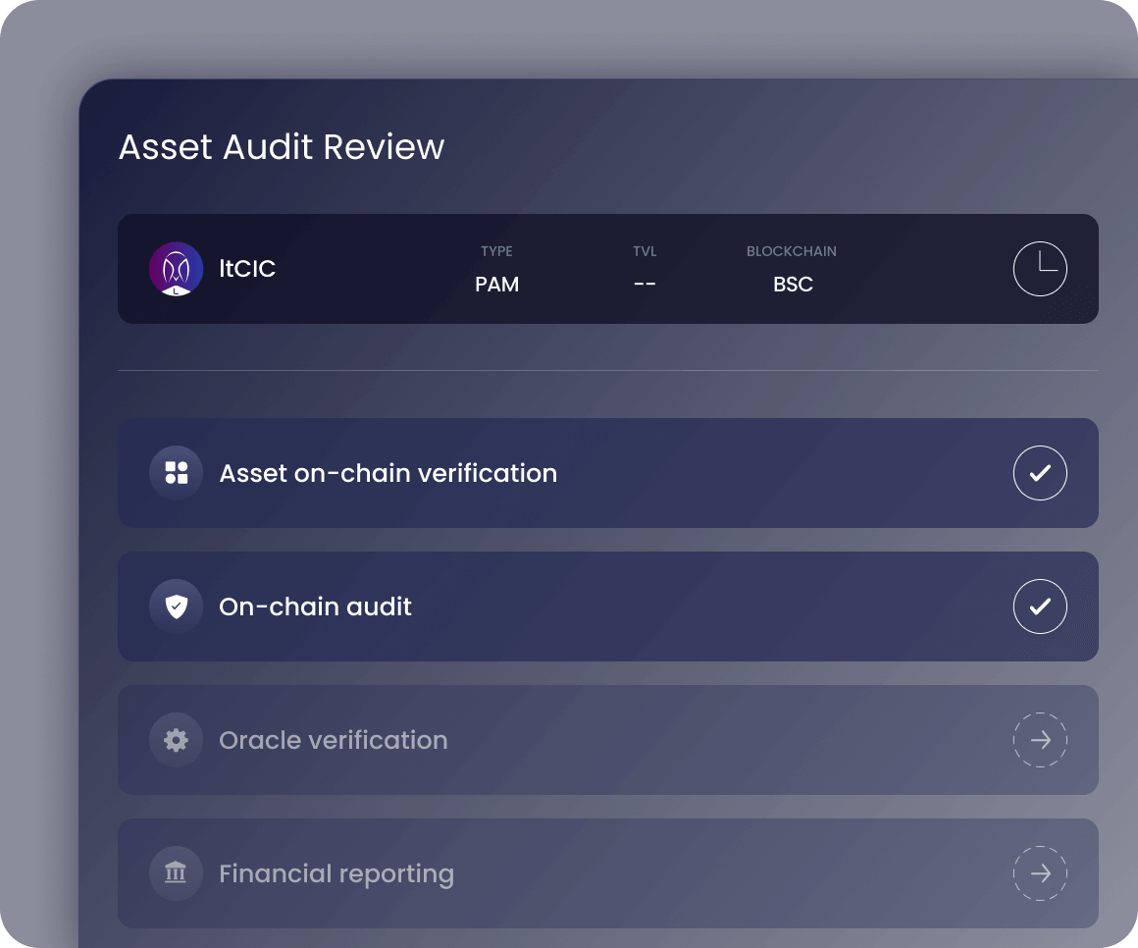1138x948 pixels.
Task: Click the BSC blockchain value
Action: pyautogui.click(x=792, y=285)
